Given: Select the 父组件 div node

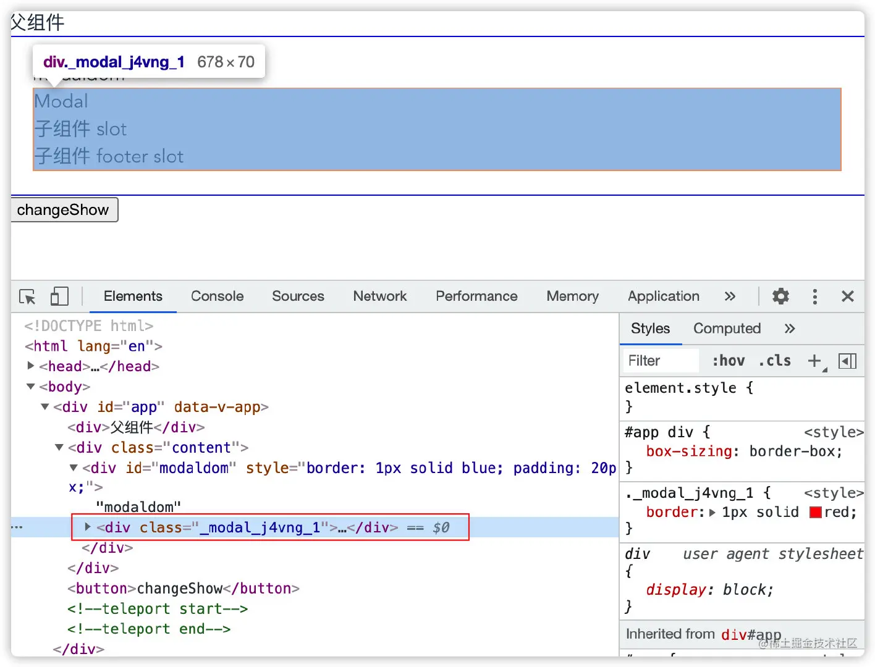Looking at the screenshot, I should [136, 427].
